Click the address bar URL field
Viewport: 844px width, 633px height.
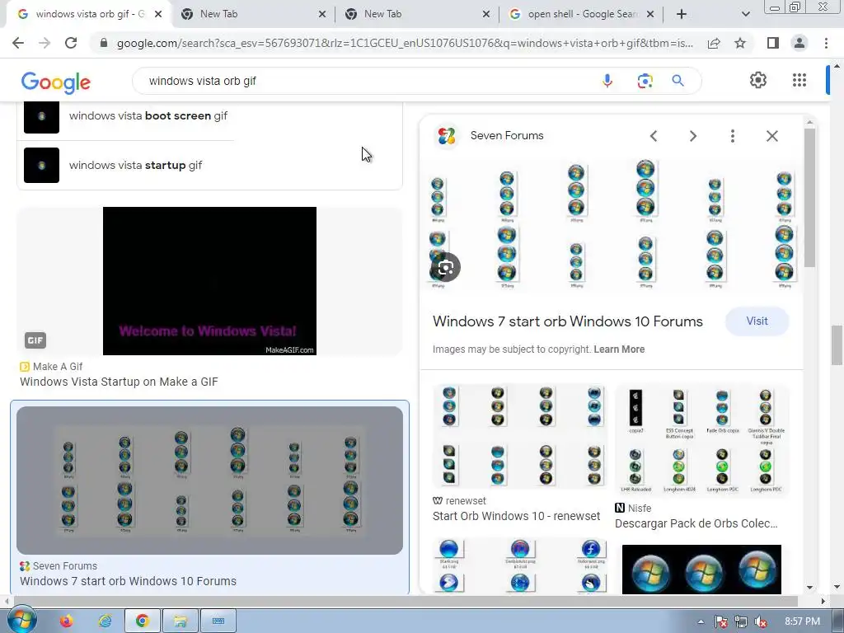coord(405,43)
